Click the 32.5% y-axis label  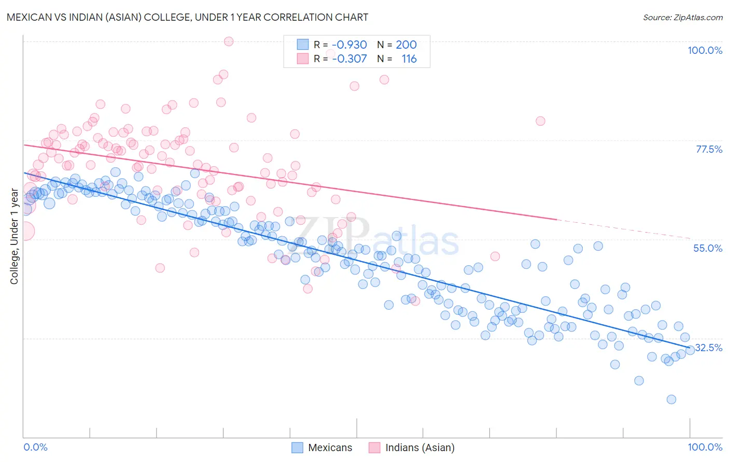708,348
